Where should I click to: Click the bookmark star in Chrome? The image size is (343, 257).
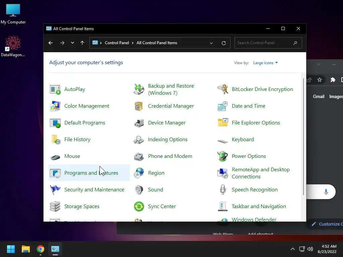(x=320, y=80)
